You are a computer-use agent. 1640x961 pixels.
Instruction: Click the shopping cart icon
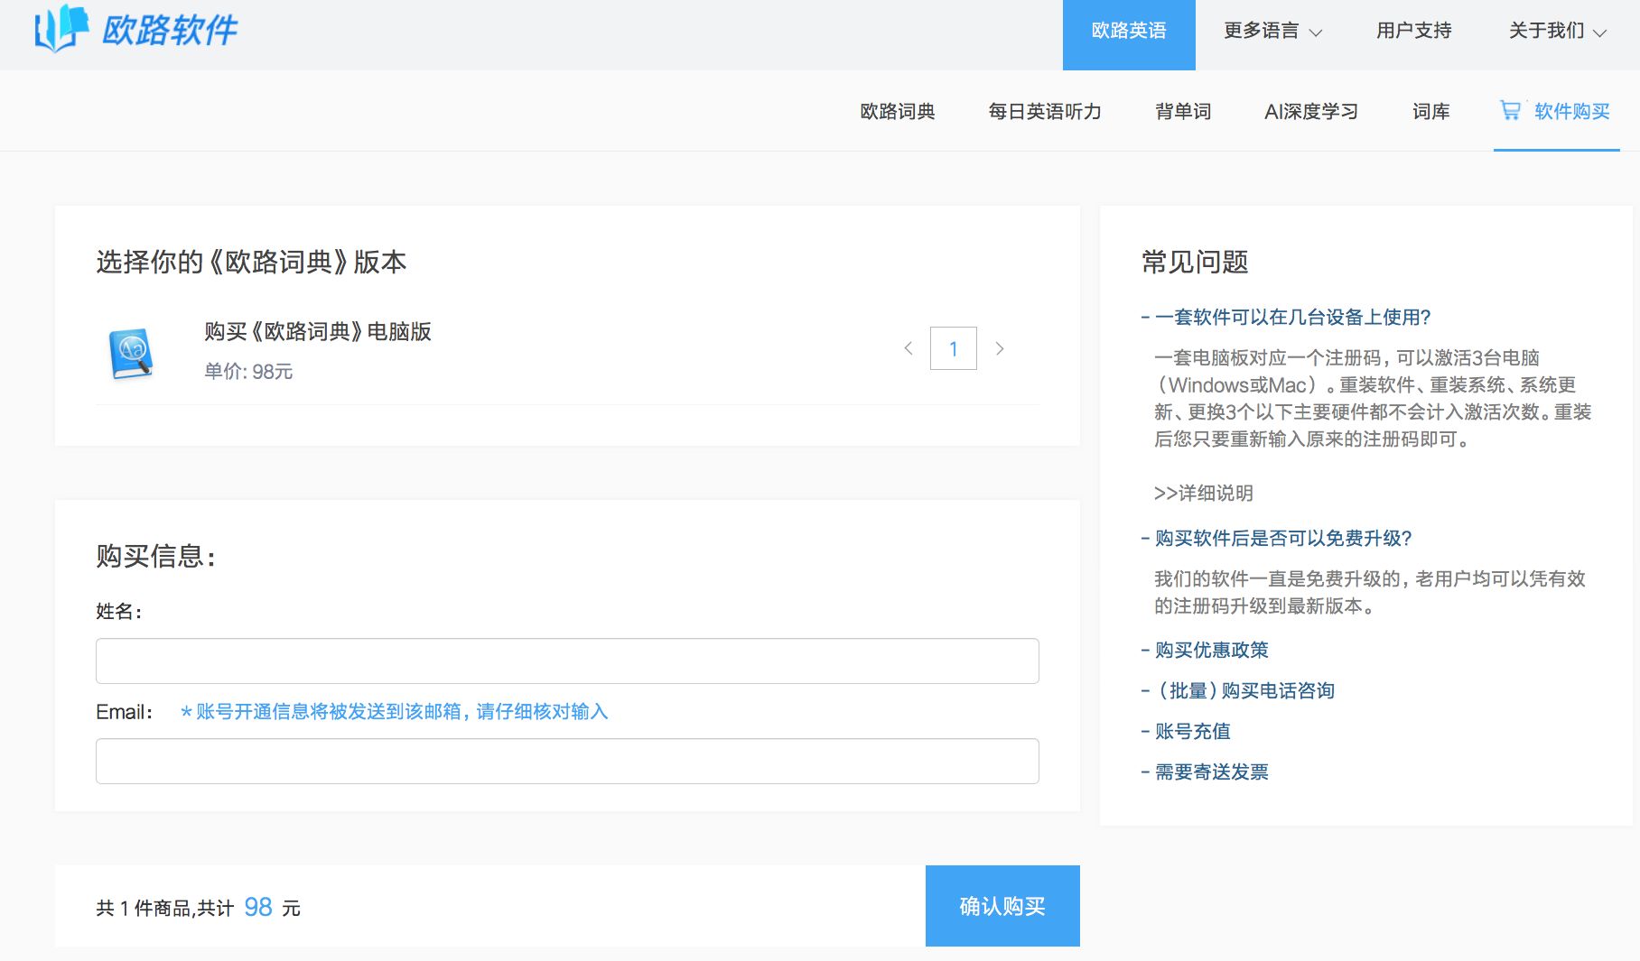point(1510,110)
